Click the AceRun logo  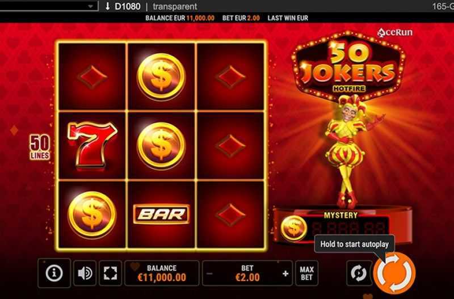[x=395, y=32]
